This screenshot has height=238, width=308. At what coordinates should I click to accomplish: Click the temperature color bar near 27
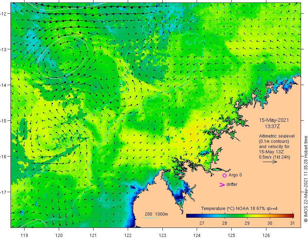click(202, 216)
